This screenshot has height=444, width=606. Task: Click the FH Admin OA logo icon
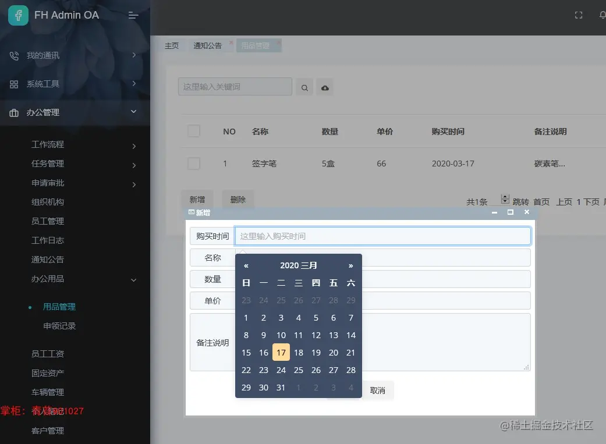click(18, 15)
